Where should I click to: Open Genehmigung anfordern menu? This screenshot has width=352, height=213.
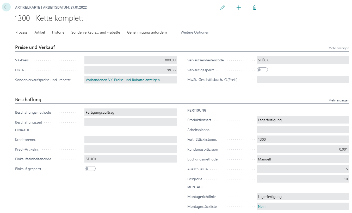pyautogui.click(x=147, y=32)
